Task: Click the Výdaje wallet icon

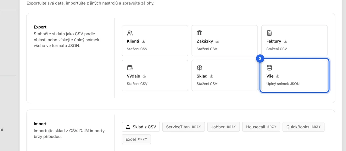Action: [x=130, y=68]
